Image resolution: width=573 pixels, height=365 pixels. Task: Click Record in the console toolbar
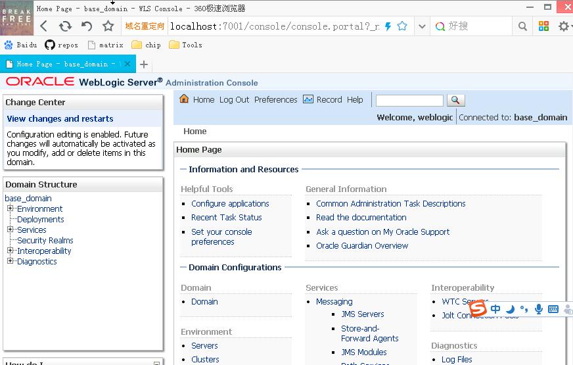329,100
